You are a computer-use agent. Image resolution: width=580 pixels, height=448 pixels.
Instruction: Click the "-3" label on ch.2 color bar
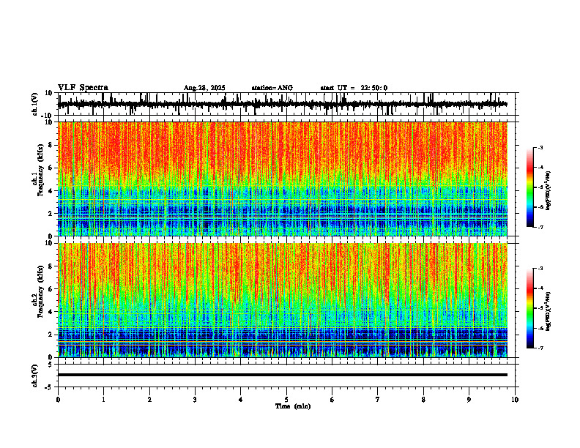pos(540,269)
